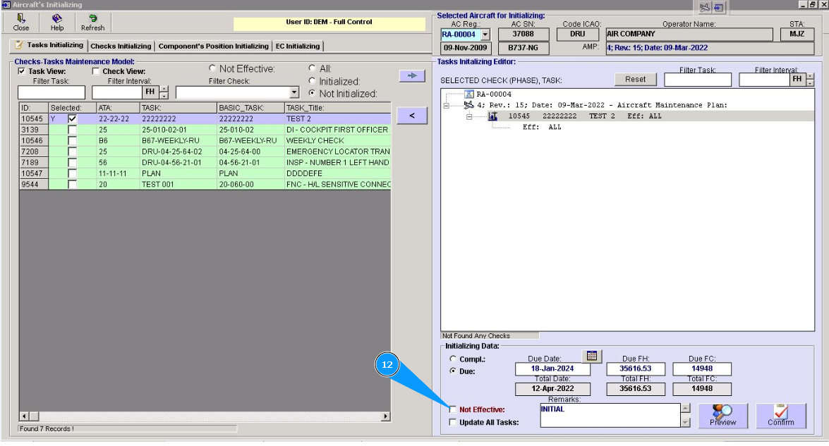Select the Due radio button
The height and width of the screenshot is (446, 829).
click(452, 371)
